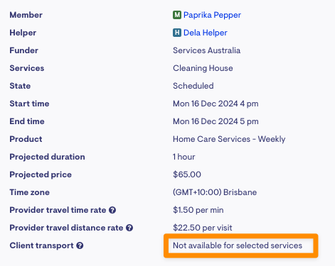The width and height of the screenshot is (335, 266).
Task: Click the 1 hour projected duration value
Action: (184, 157)
